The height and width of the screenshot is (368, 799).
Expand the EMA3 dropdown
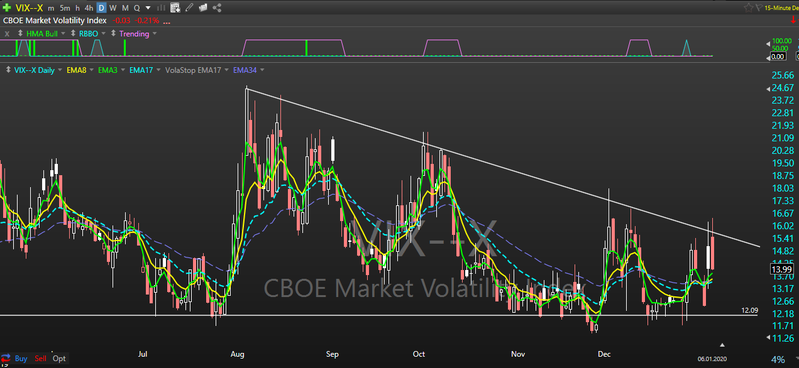click(x=123, y=70)
